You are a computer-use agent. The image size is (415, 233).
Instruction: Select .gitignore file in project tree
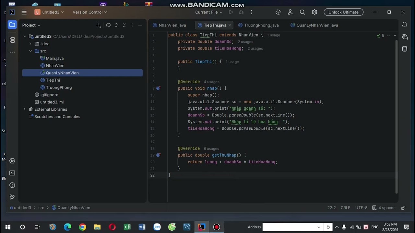(x=46, y=95)
